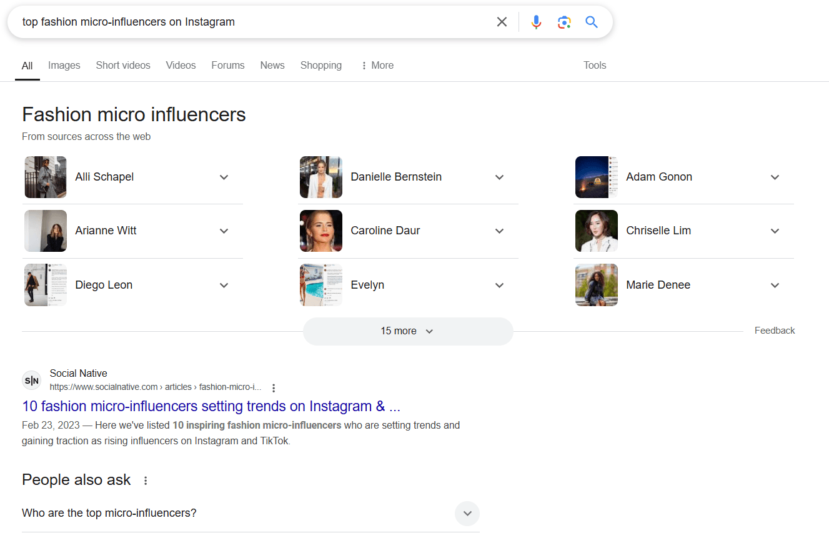The image size is (829, 533).
Task: Click Alli Schapel's thumbnail photo
Action: pos(46,177)
